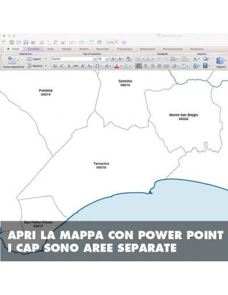Open the numbered list dropdown arrow
This screenshot has height=295, width=228.
pyautogui.click(x=153, y=59)
